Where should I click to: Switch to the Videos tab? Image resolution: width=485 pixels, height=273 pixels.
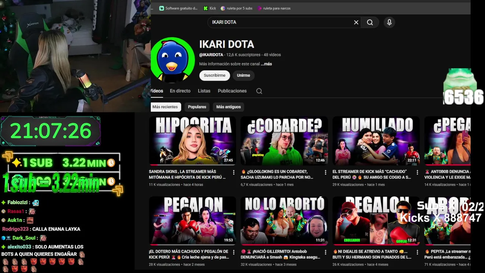click(x=157, y=91)
